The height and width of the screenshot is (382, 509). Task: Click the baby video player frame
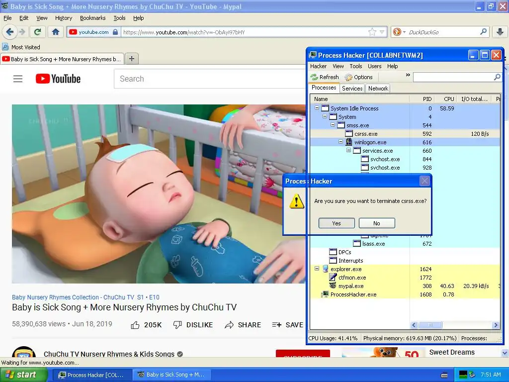tap(159, 194)
